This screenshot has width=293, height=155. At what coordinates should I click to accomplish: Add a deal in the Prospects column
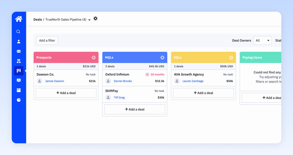[66, 93]
